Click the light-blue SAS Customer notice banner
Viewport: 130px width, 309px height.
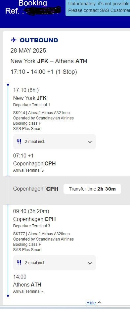click(x=98, y=8)
